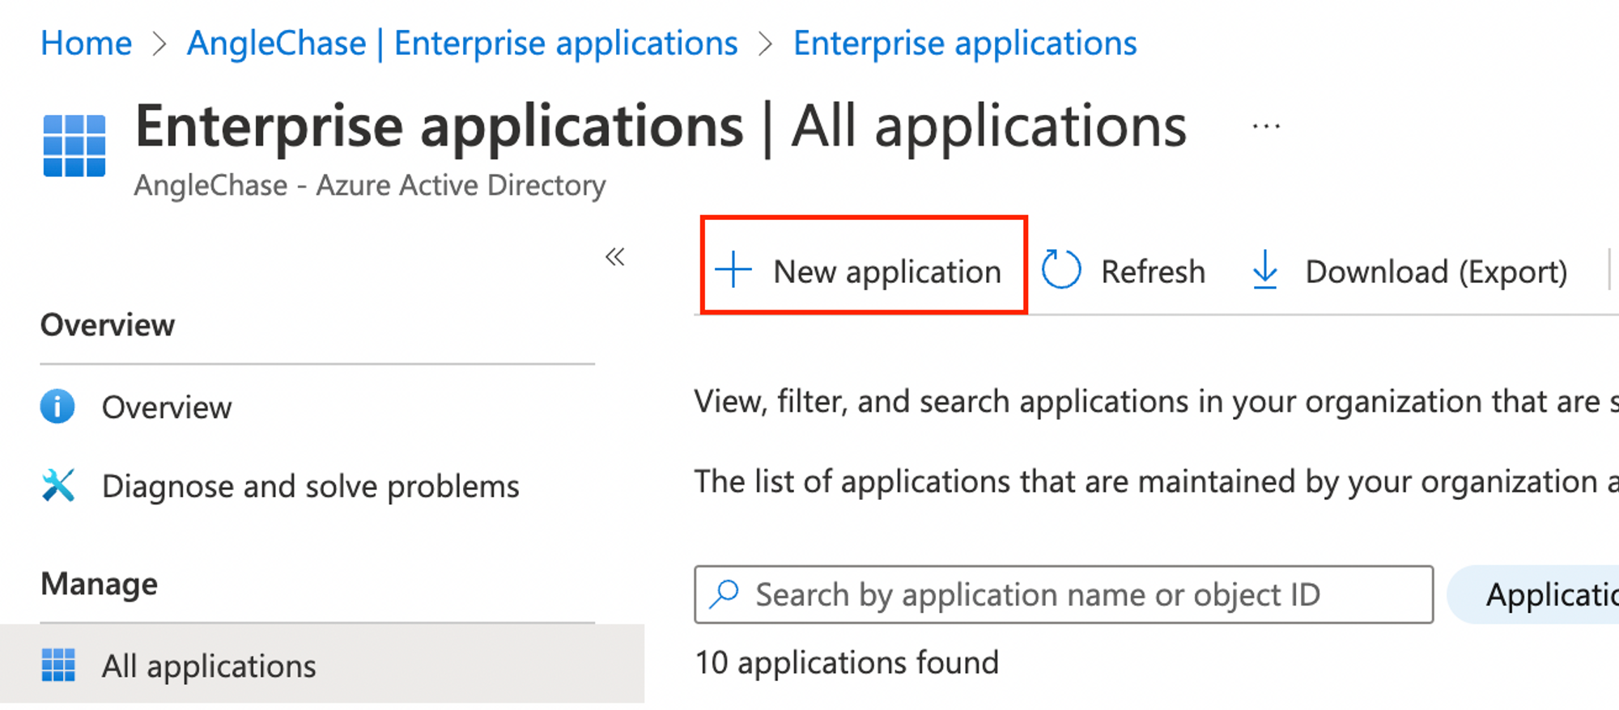
Task: Click the '10 applications found' text
Action: pos(847,663)
